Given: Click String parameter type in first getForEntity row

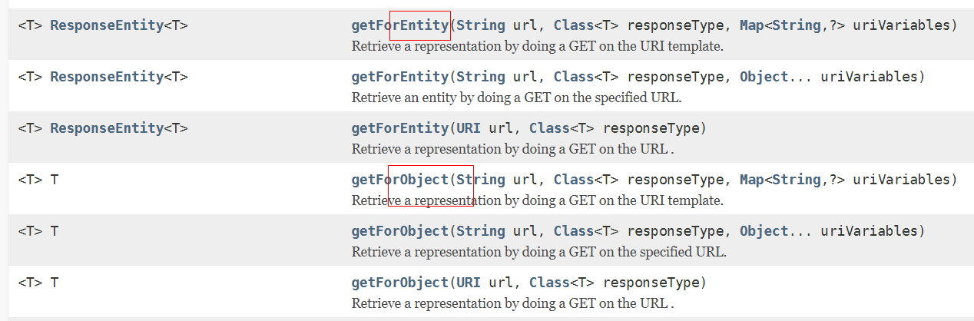Looking at the screenshot, I should (x=481, y=25).
